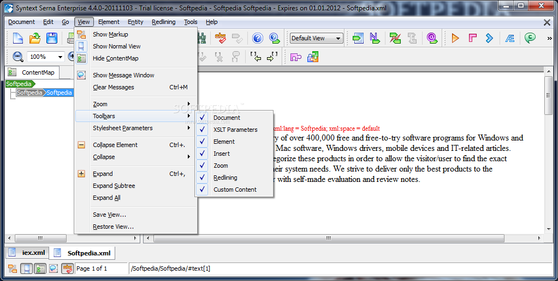558x281 pixels.
Task: Click the green comment bubble icon
Action: 530,38
